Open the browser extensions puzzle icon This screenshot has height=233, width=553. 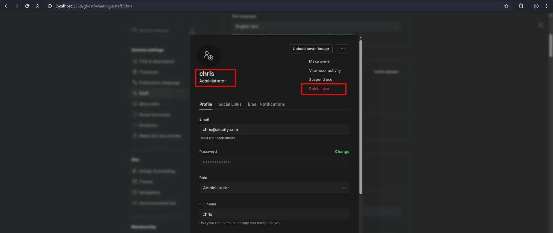(521, 6)
